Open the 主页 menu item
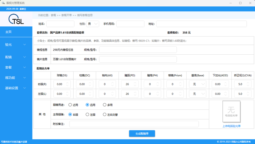 pyautogui.click(x=16, y=32)
